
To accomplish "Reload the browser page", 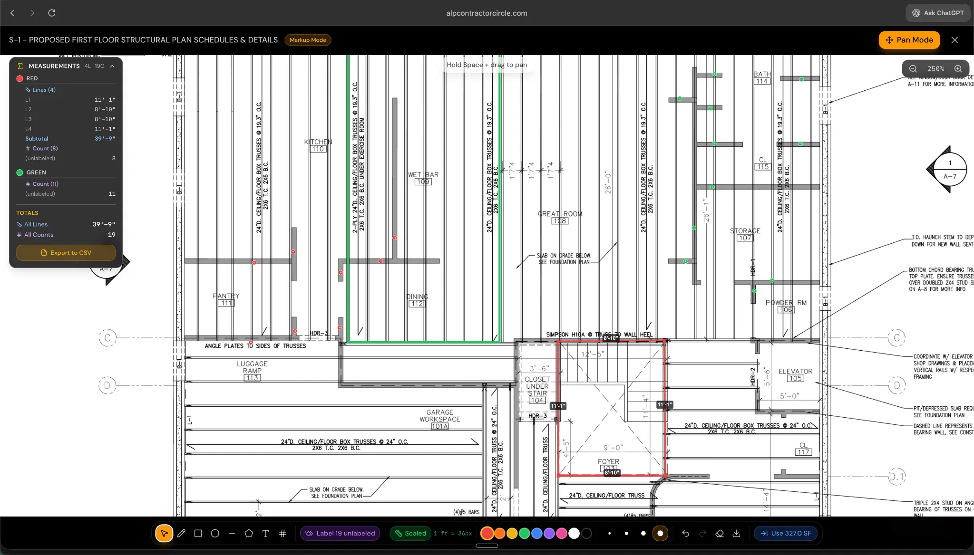I will pos(52,13).
